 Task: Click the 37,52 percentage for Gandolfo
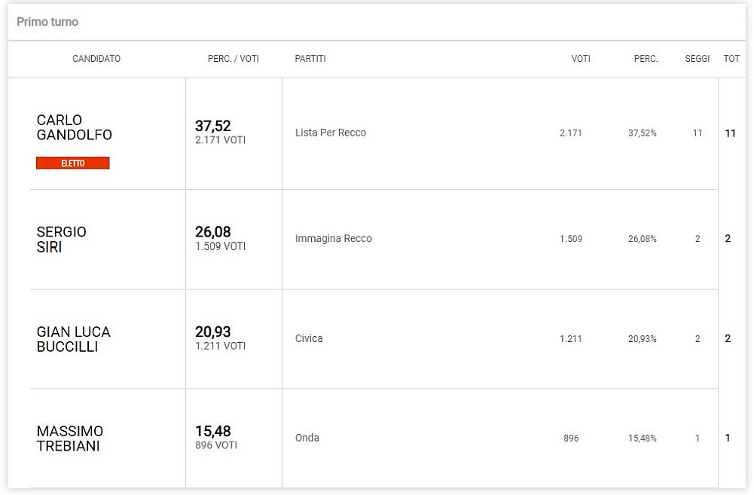[x=213, y=126]
